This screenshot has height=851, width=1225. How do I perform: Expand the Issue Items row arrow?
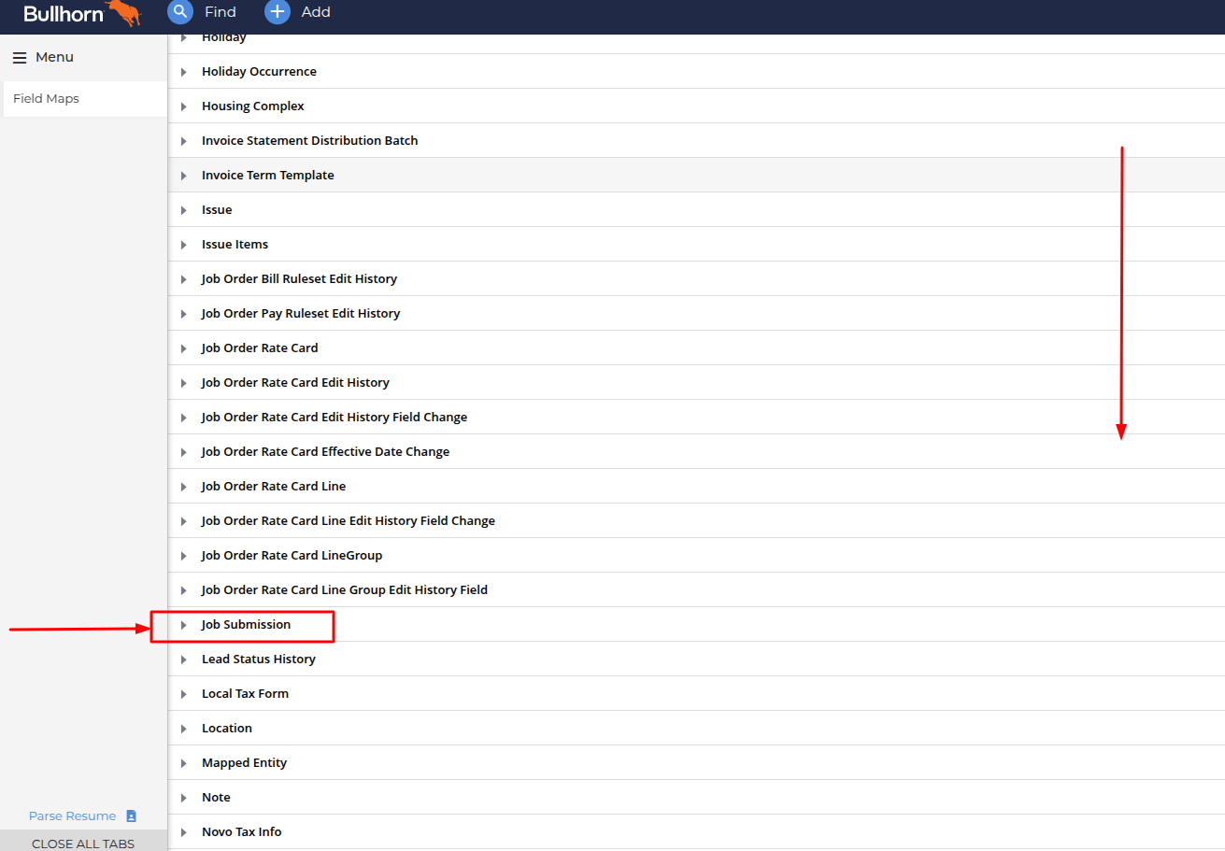point(184,245)
